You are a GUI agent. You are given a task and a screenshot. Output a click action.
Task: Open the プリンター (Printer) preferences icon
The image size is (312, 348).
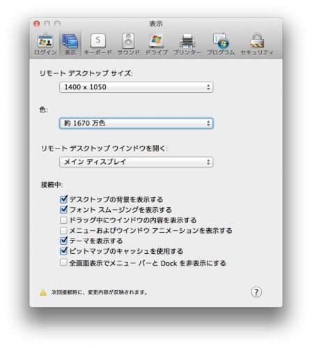(x=187, y=44)
